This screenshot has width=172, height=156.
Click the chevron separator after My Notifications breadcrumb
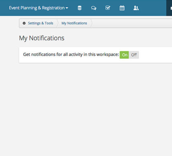[x=92, y=23]
